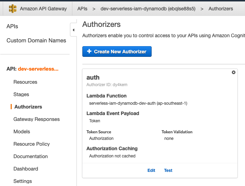Go to APIs in the breadcrumb
The image size is (245, 186).
point(82,9)
